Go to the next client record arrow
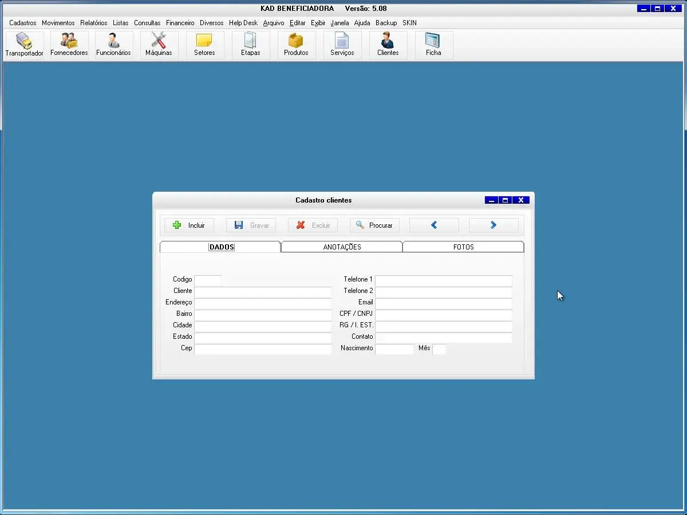Viewport: 687px width, 515px height. point(493,225)
